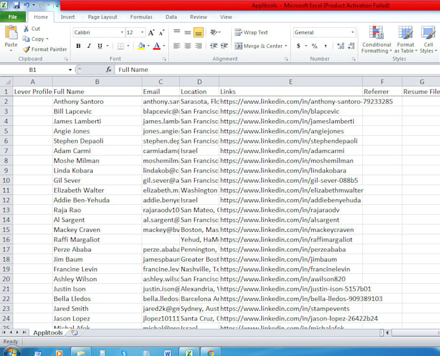Click the Copy icon
Image resolution: width=440 pixels, height=356 pixels.
26,39
